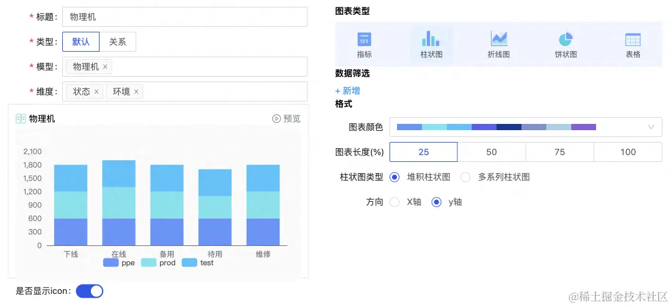Toggle the ppe legend item
The width and height of the screenshot is (672, 307).
click(x=119, y=263)
